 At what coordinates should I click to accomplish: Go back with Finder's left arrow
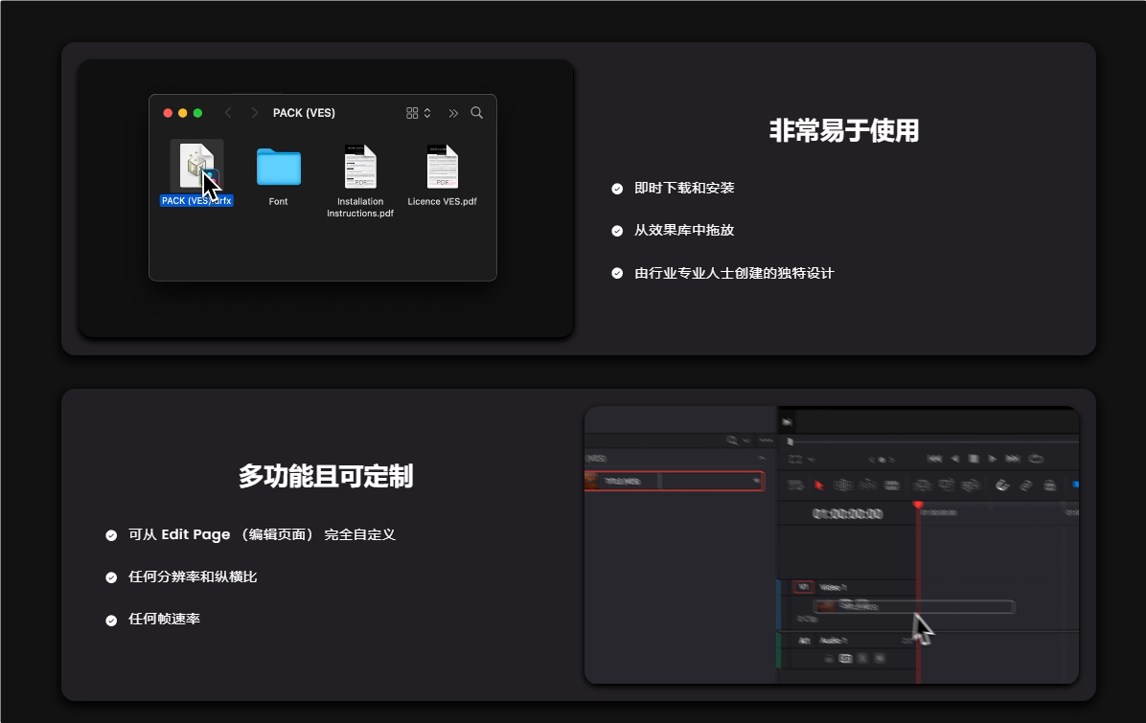(228, 112)
